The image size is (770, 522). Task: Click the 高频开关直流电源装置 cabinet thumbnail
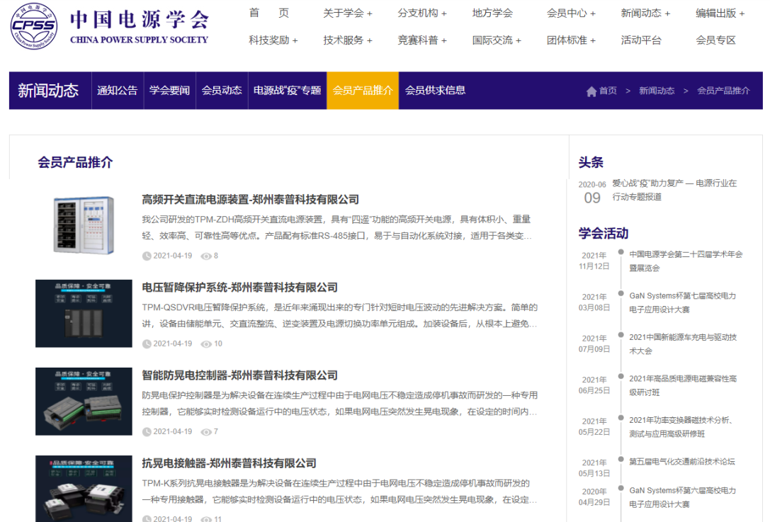[x=84, y=225]
